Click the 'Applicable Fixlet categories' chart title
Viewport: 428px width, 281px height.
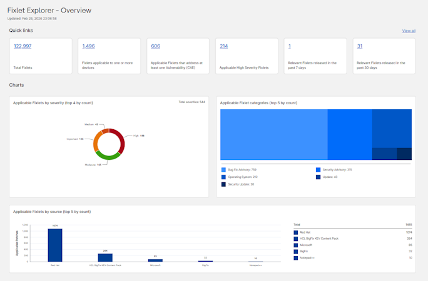pos(258,103)
